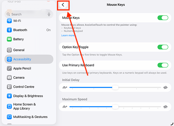This screenshot has width=174, height=126.
Task: Tap the Camera icon in sidebar
Action: click(9, 78)
